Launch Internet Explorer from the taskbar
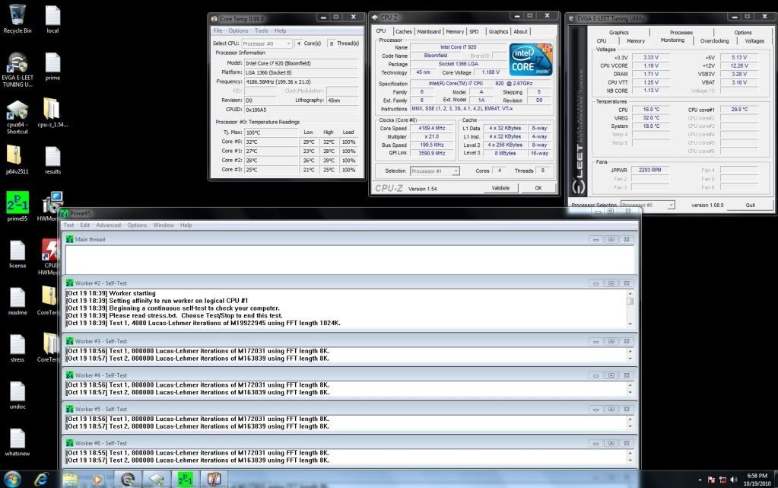This screenshot has width=778, height=488. click(x=41, y=479)
